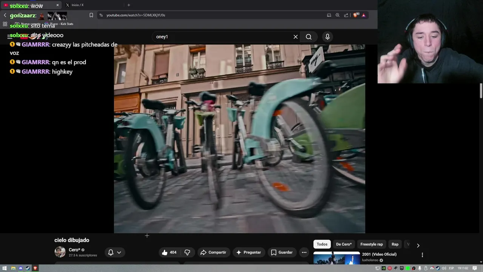Click the browser back arrow

[x=5, y=15]
